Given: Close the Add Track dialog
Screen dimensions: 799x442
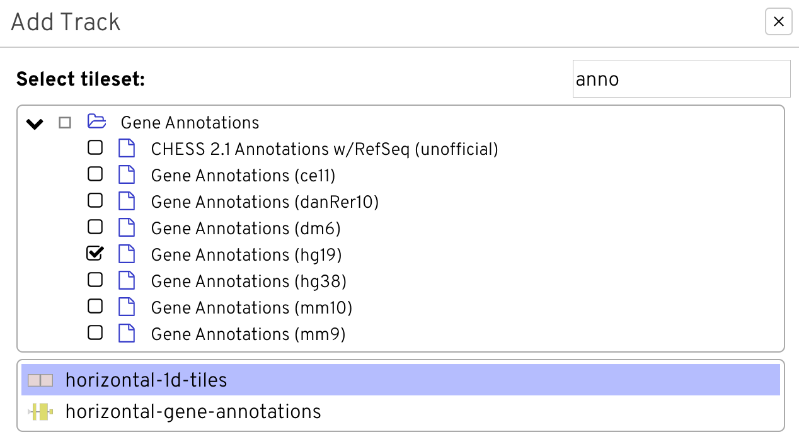Looking at the screenshot, I should click(x=778, y=21).
